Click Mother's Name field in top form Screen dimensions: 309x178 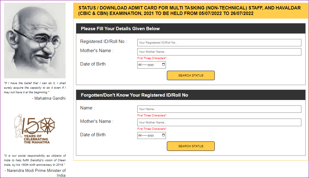[219, 52]
